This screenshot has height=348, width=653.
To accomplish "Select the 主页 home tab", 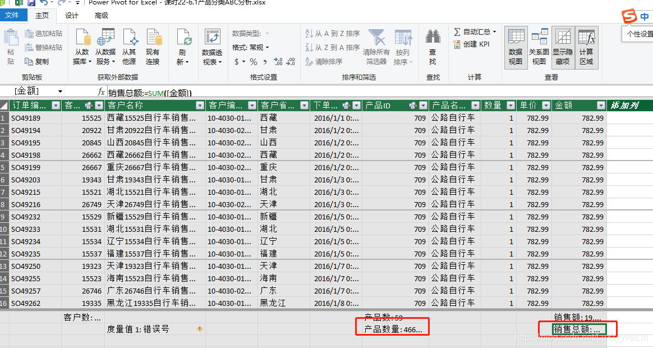I will pyautogui.click(x=42, y=15).
